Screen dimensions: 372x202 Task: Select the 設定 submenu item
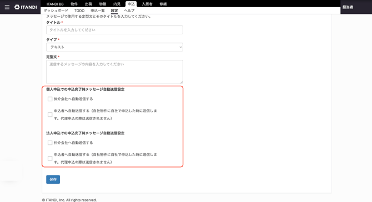[114, 11]
